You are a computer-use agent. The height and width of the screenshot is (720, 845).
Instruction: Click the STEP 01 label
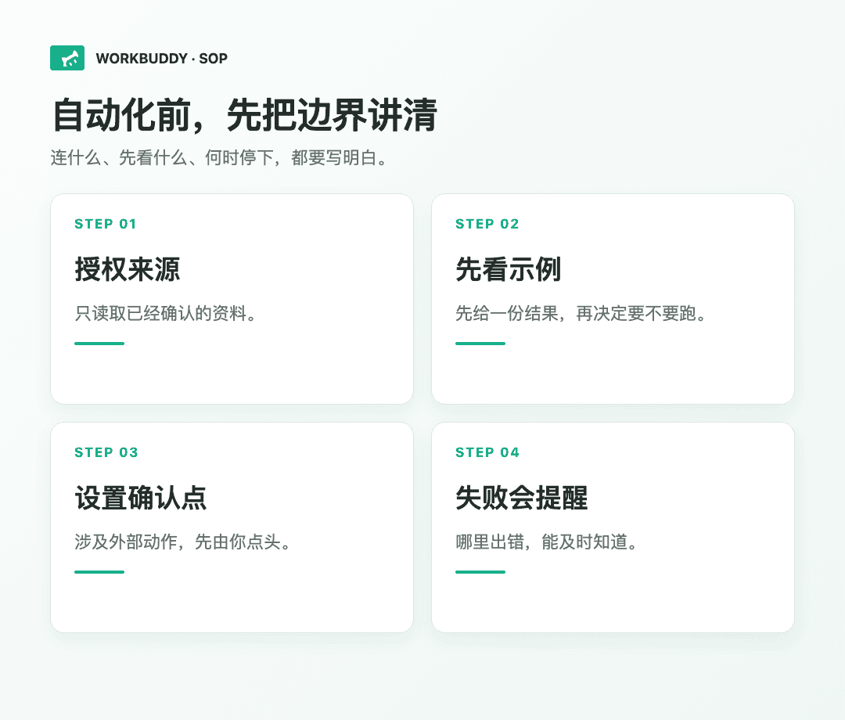(x=105, y=224)
